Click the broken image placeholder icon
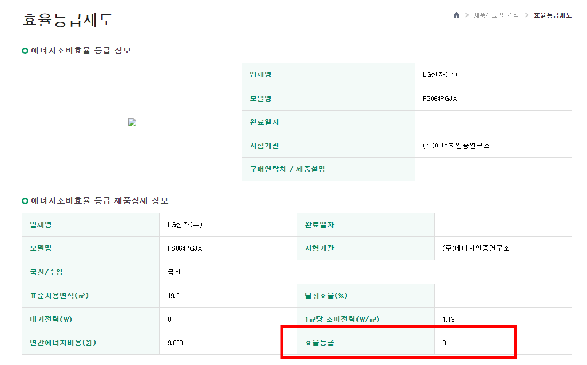The image size is (587, 365). 131,122
